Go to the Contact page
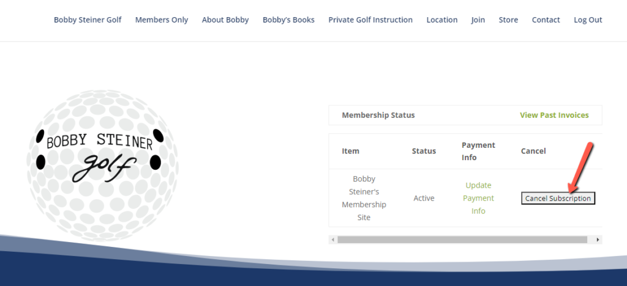This screenshot has height=286, width=627. coord(546,20)
